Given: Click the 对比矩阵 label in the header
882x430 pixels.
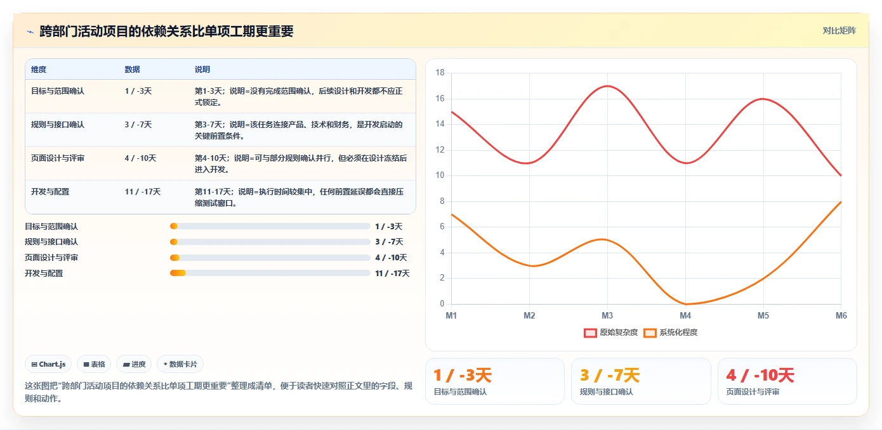Looking at the screenshot, I should [839, 30].
